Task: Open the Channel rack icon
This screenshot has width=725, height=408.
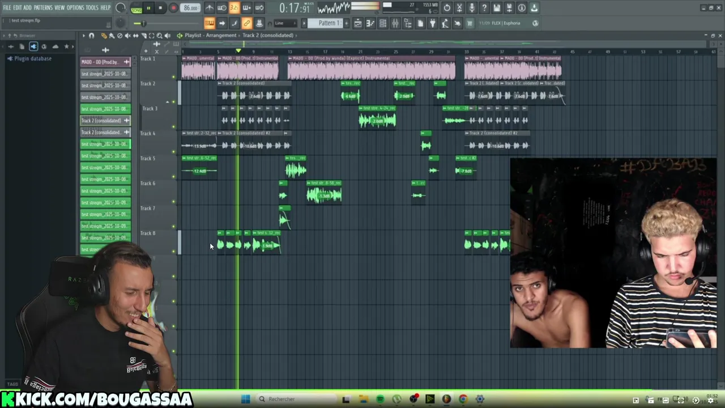Action: pos(383,23)
